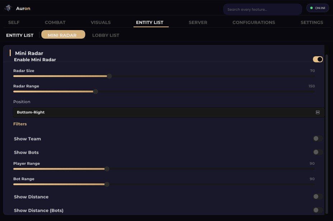Viewport: 333px width, 221px height.
Task: Disable the Enable Mini Radar toggle
Action: coord(318,59)
